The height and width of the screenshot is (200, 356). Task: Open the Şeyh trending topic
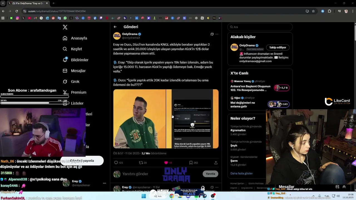(234, 146)
